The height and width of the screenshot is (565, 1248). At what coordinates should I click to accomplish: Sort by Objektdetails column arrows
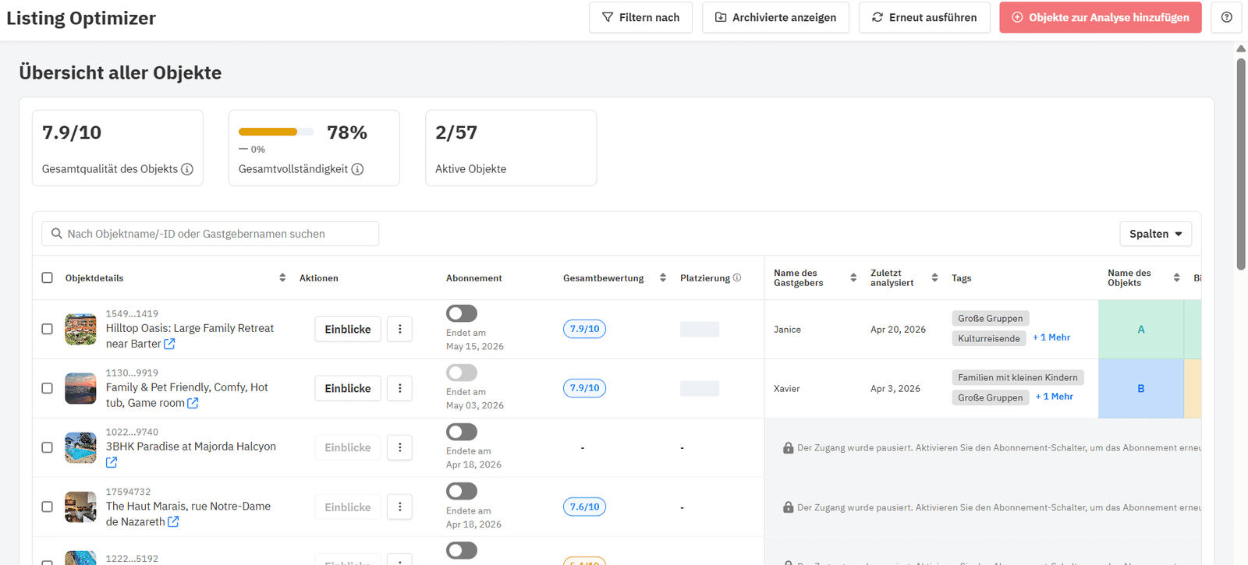282,277
